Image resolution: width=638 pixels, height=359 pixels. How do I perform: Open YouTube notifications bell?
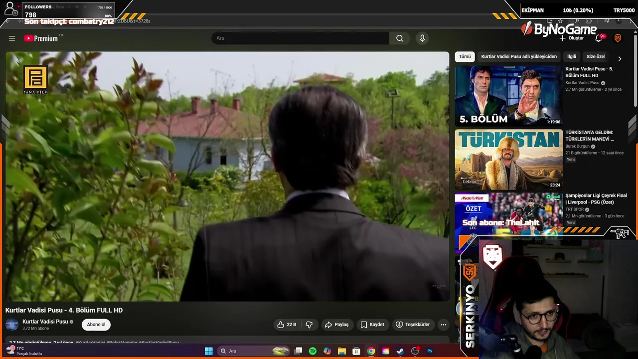[x=599, y=38]
